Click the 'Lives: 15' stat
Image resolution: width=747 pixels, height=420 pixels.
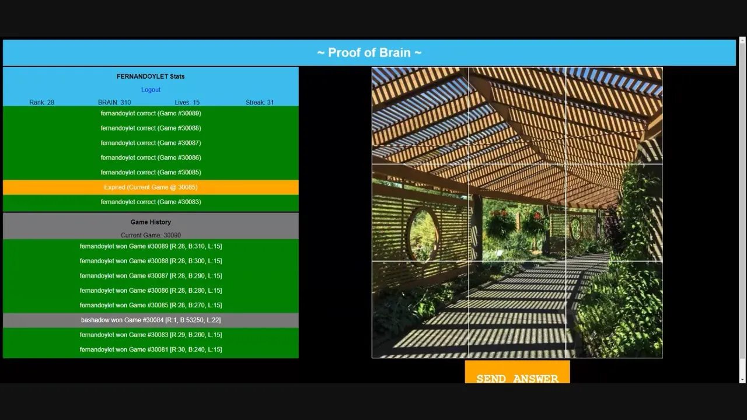tap(187, 102)
